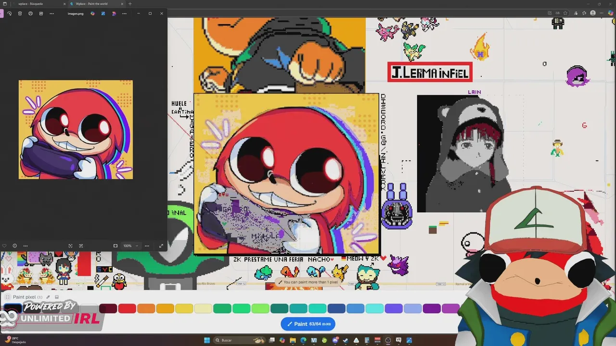Print the image from Photos toolbar
Image resolution: width=616 pixels, height=346 pixels.
30,13
